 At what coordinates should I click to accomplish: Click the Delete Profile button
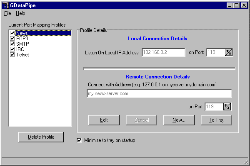41,137
